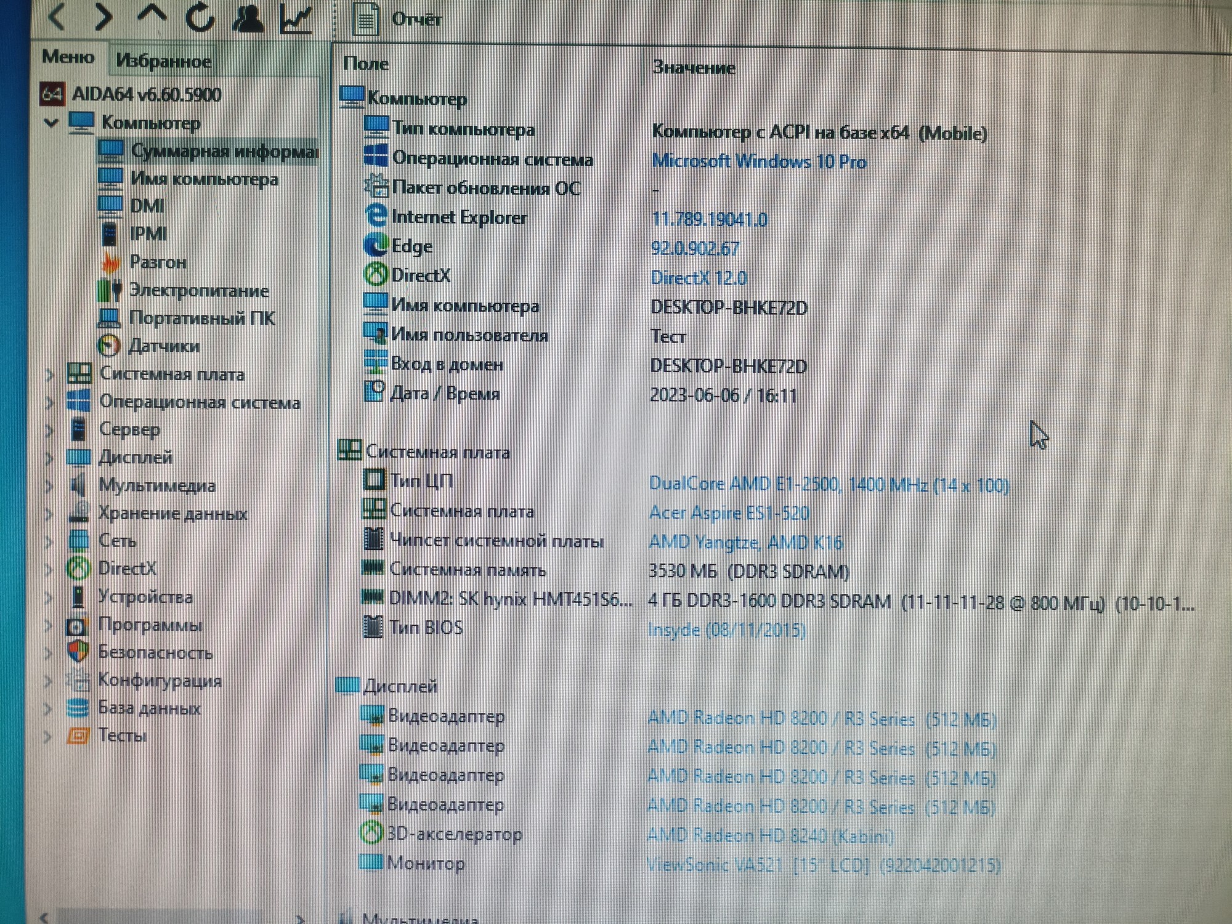Click the laptop icon next to Портативный ПК
1232x924 pixels.
pyautogui.click(x=109, y=317)
